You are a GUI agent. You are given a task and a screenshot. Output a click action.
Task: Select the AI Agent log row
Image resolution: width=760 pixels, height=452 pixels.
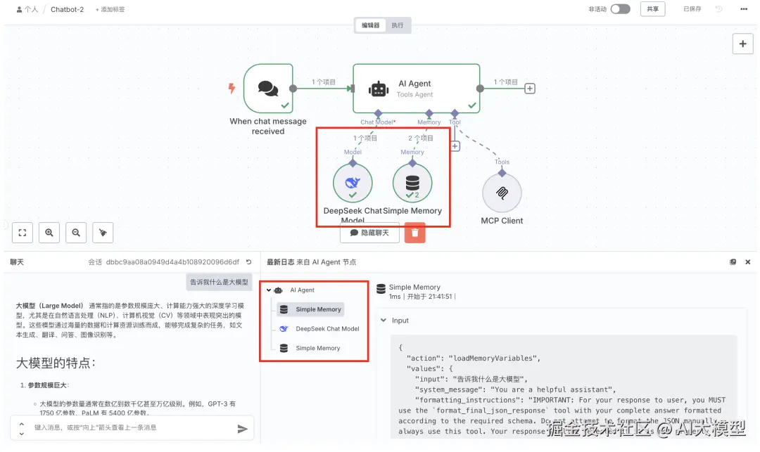pyautogui.click(x=296, y=290)
